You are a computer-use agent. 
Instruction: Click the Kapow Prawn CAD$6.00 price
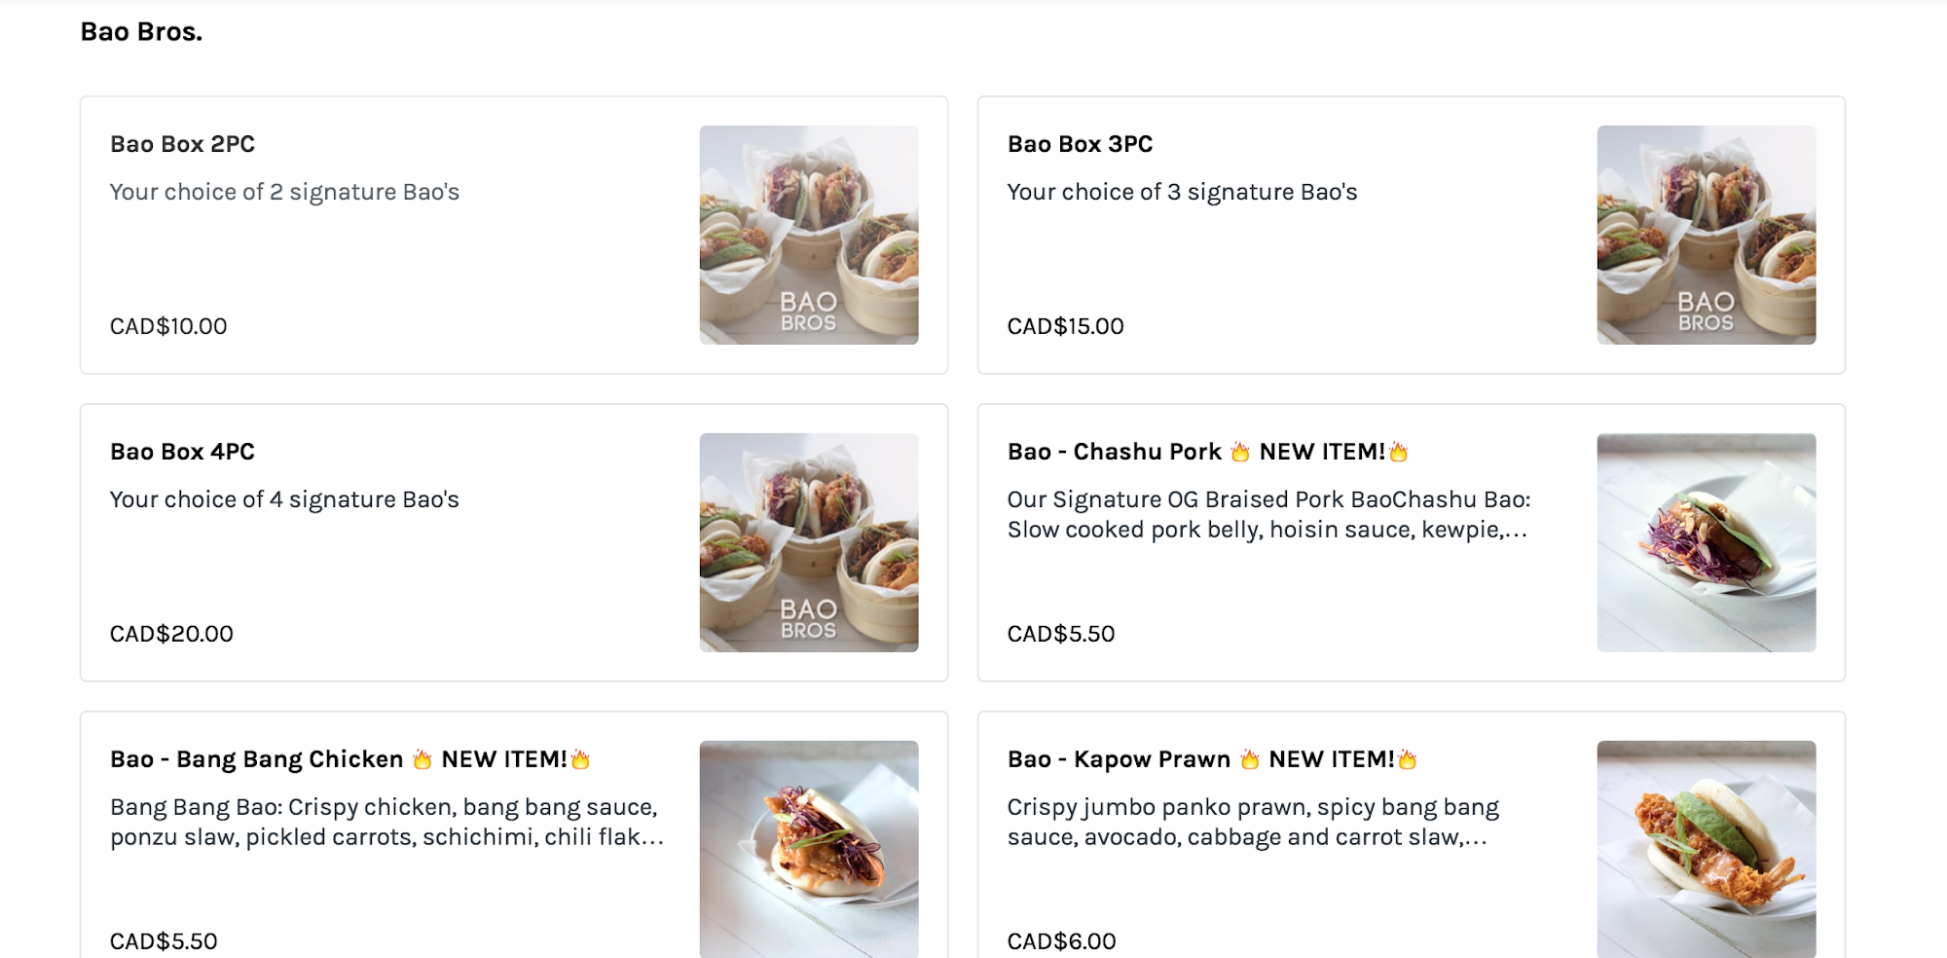1061,941
